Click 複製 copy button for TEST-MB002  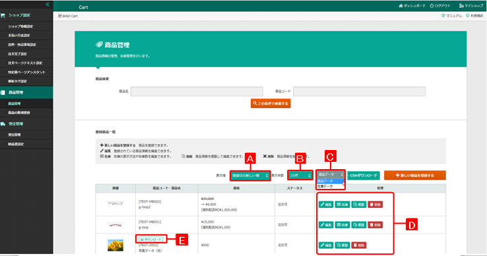tap(359, 205)
